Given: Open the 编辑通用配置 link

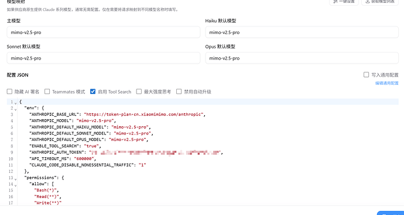Looking at the screenshot, I should tap(387, 83).
